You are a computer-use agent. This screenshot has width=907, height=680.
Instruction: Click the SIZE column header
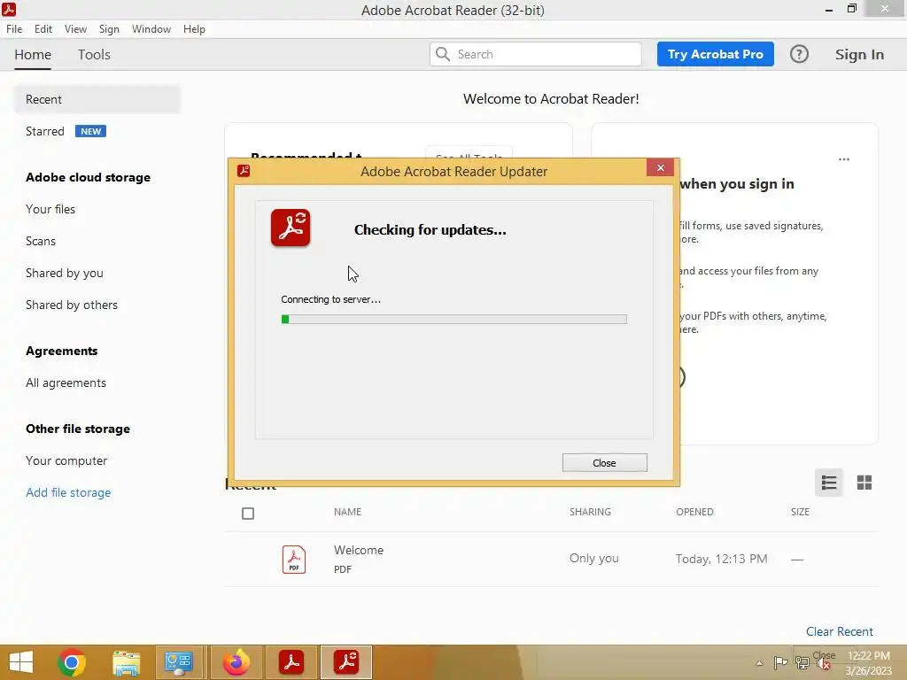[800, 512]
